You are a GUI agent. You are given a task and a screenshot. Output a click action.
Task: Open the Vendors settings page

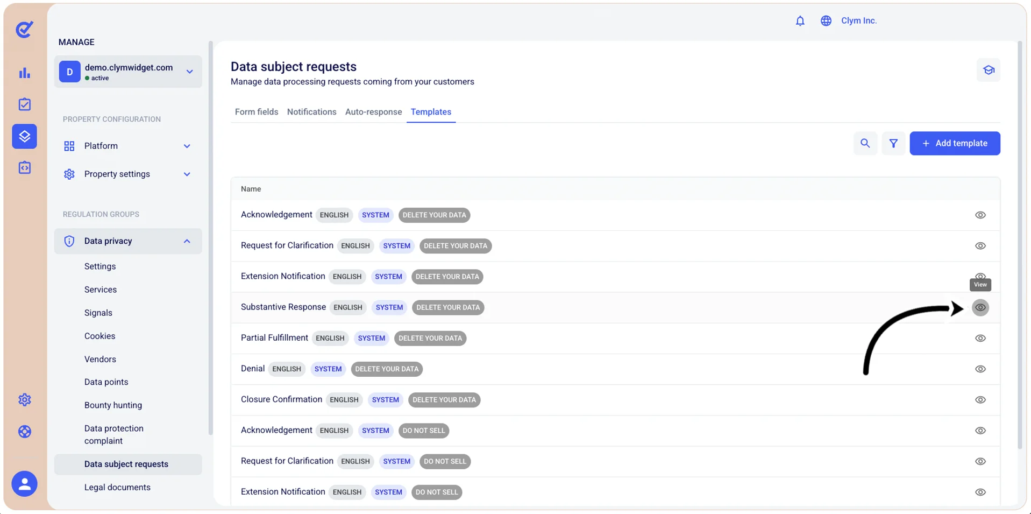[x=100, y=359]
